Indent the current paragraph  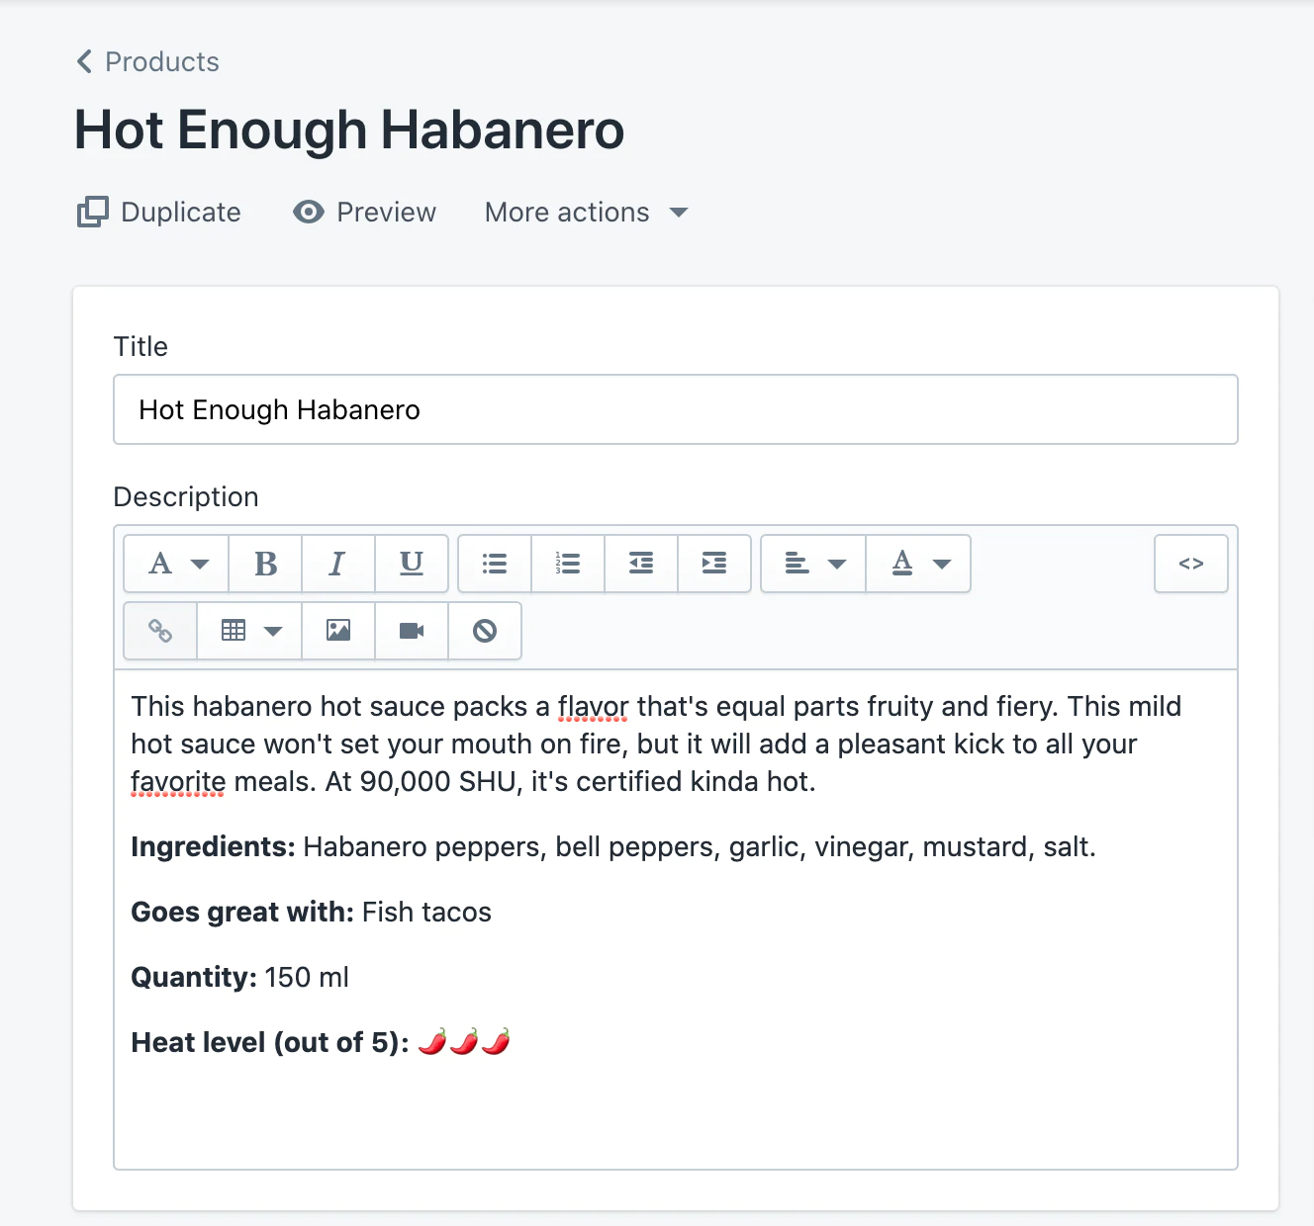click(x=714, y=564)
